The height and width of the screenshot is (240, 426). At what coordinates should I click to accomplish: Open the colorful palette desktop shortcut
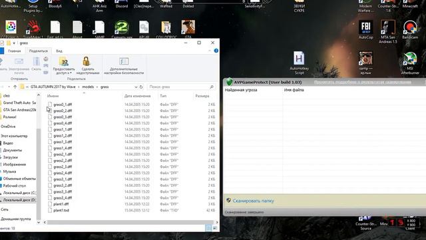pos(11,27)
